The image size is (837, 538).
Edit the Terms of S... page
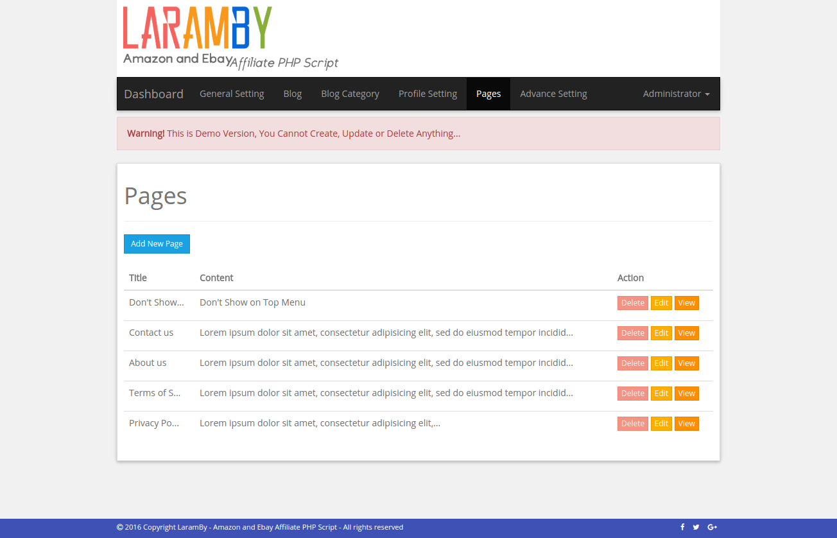(x=661, y=394)
